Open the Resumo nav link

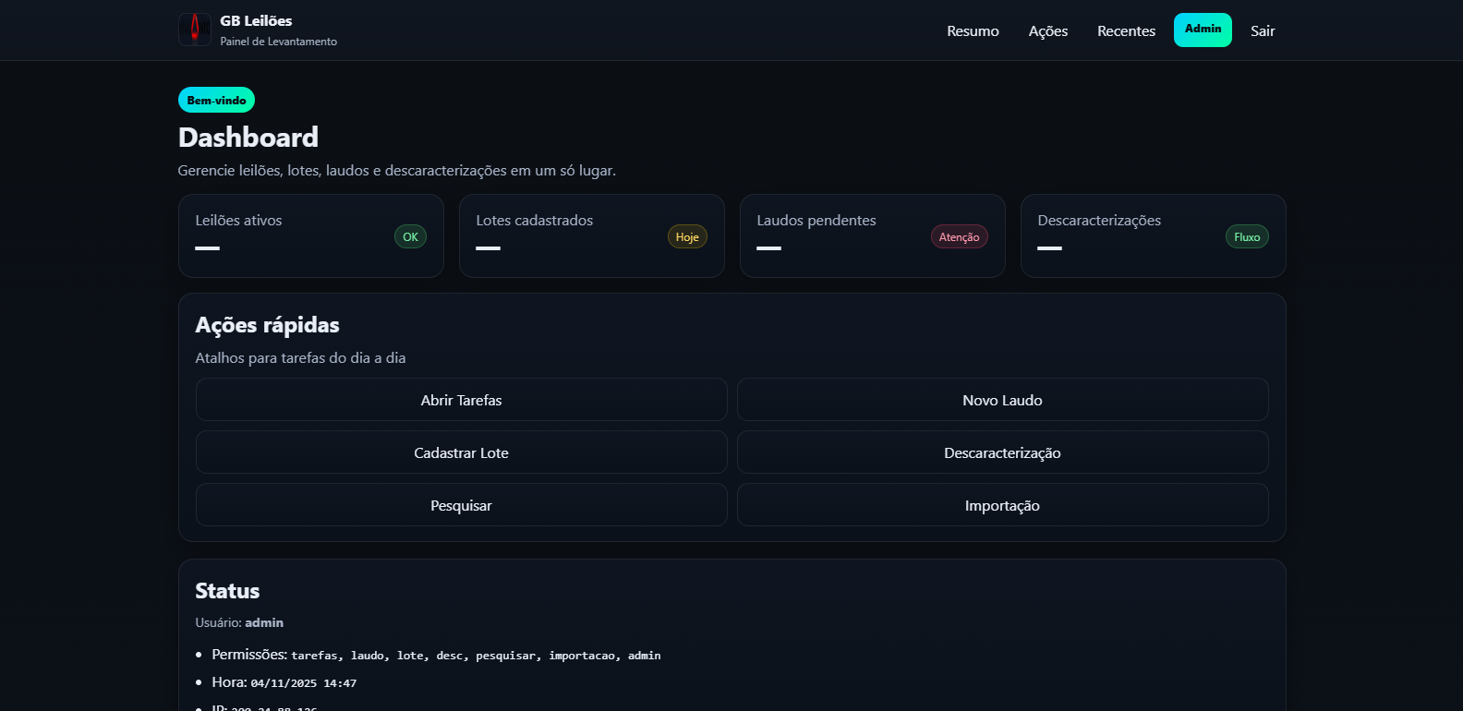coord(973,30)
